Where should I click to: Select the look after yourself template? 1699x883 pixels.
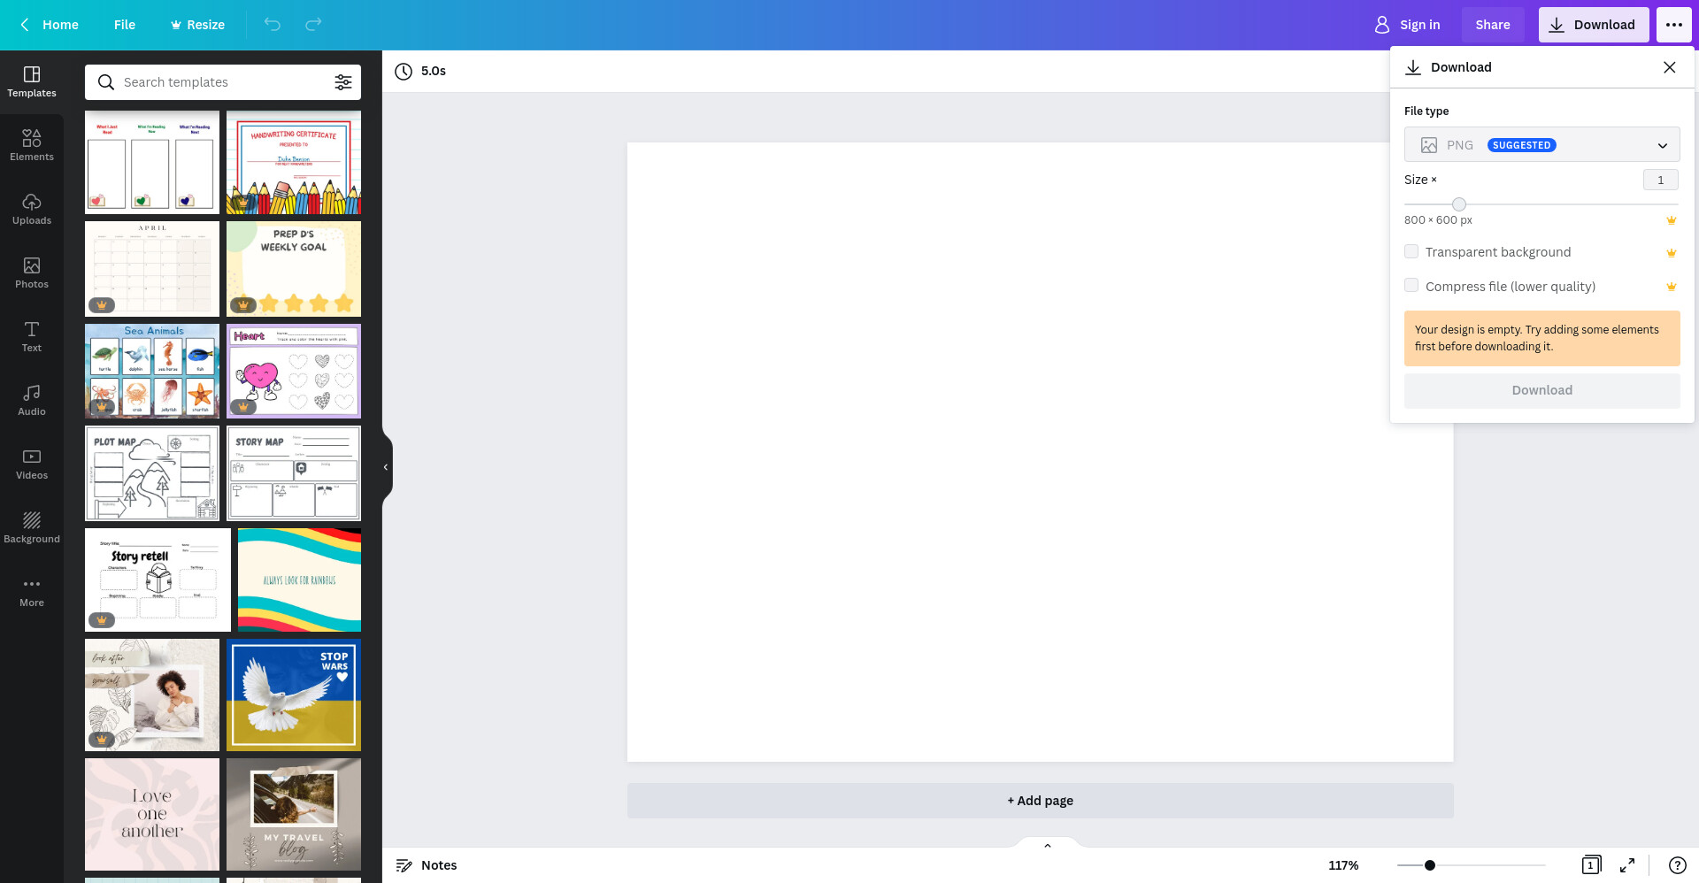pyautogui.click(x=152, y=695)
